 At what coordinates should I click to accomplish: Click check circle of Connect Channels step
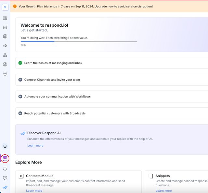click(x=20, y=80)
